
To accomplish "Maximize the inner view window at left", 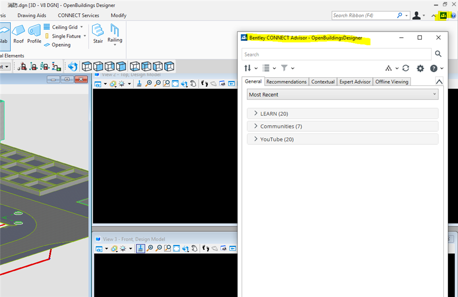I will [67, 79].
